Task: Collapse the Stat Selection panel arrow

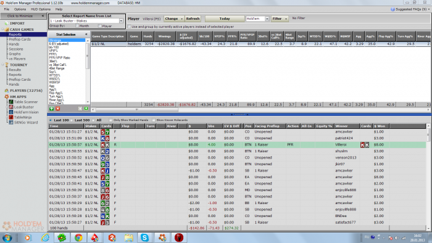Action: point(86,35)
